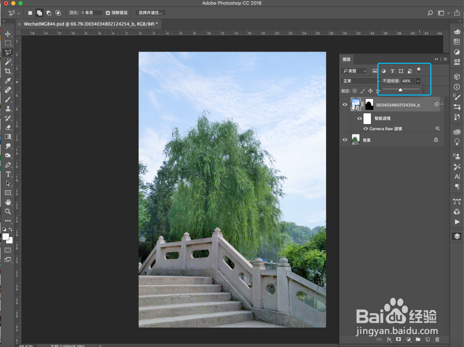Select the Move tool
464x347 pixels.
coord(8,34)
